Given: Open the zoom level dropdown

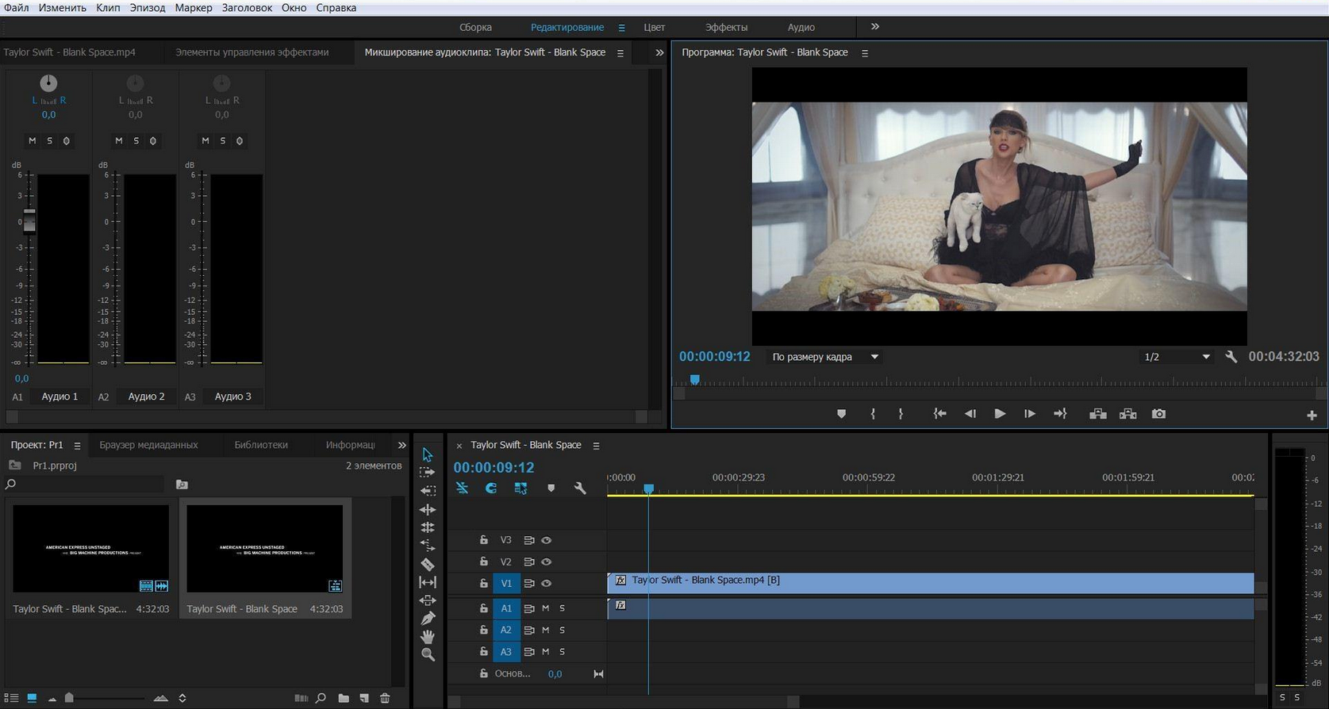Looking at the screenshot, I should [x=824, y=357].
